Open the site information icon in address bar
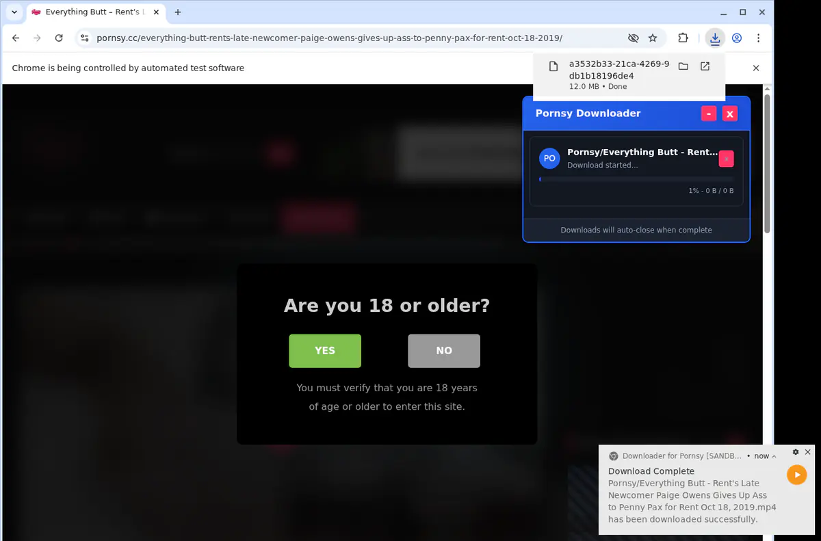Viewport: 821px width, 541px height. pyautogui.click(x=84, y=38)
